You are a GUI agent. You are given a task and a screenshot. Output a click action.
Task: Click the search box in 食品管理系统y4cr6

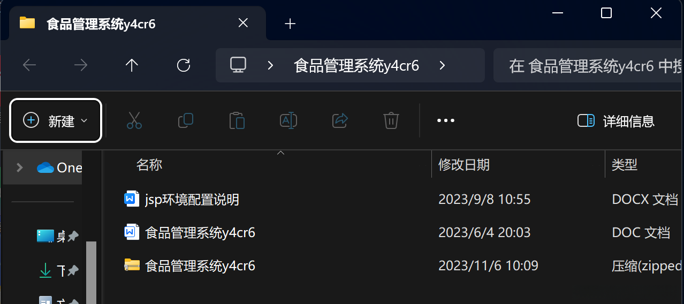(589, 66)
